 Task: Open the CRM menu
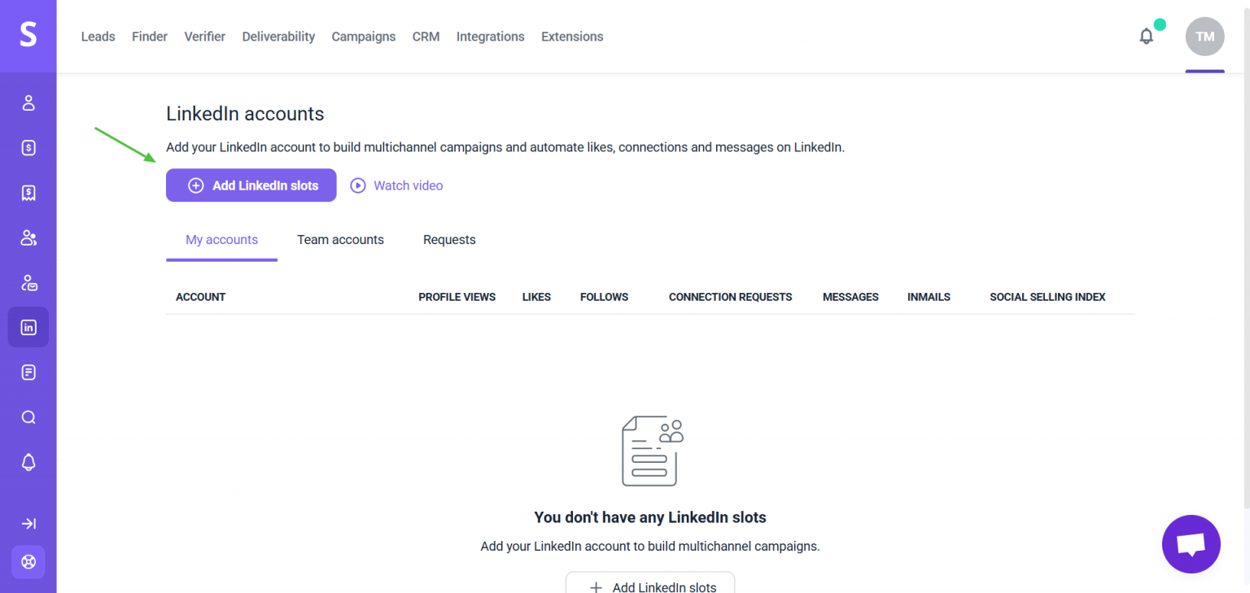click(426, 37)
